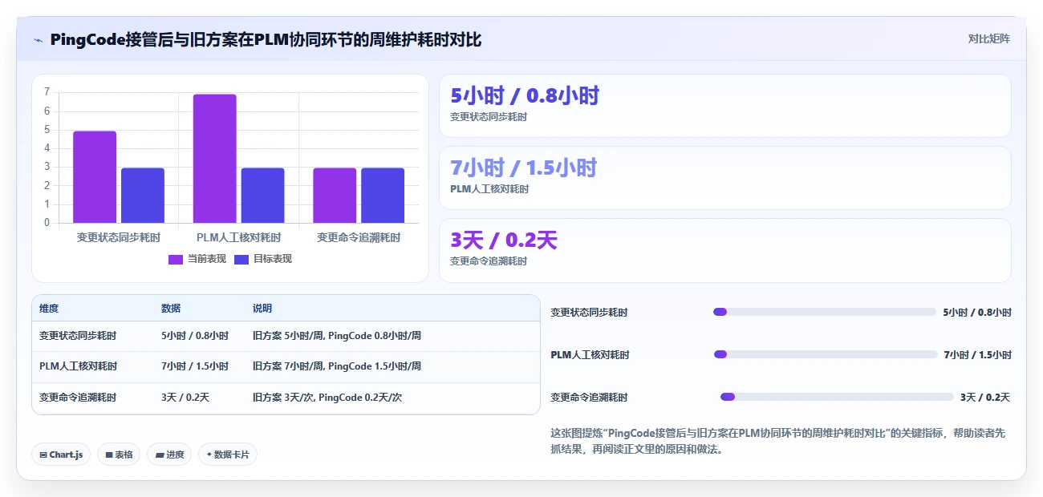
Task: Click description 旧方案 5小时/周, PingCode 0.8小时/周
Action: [x=337, y=336]
